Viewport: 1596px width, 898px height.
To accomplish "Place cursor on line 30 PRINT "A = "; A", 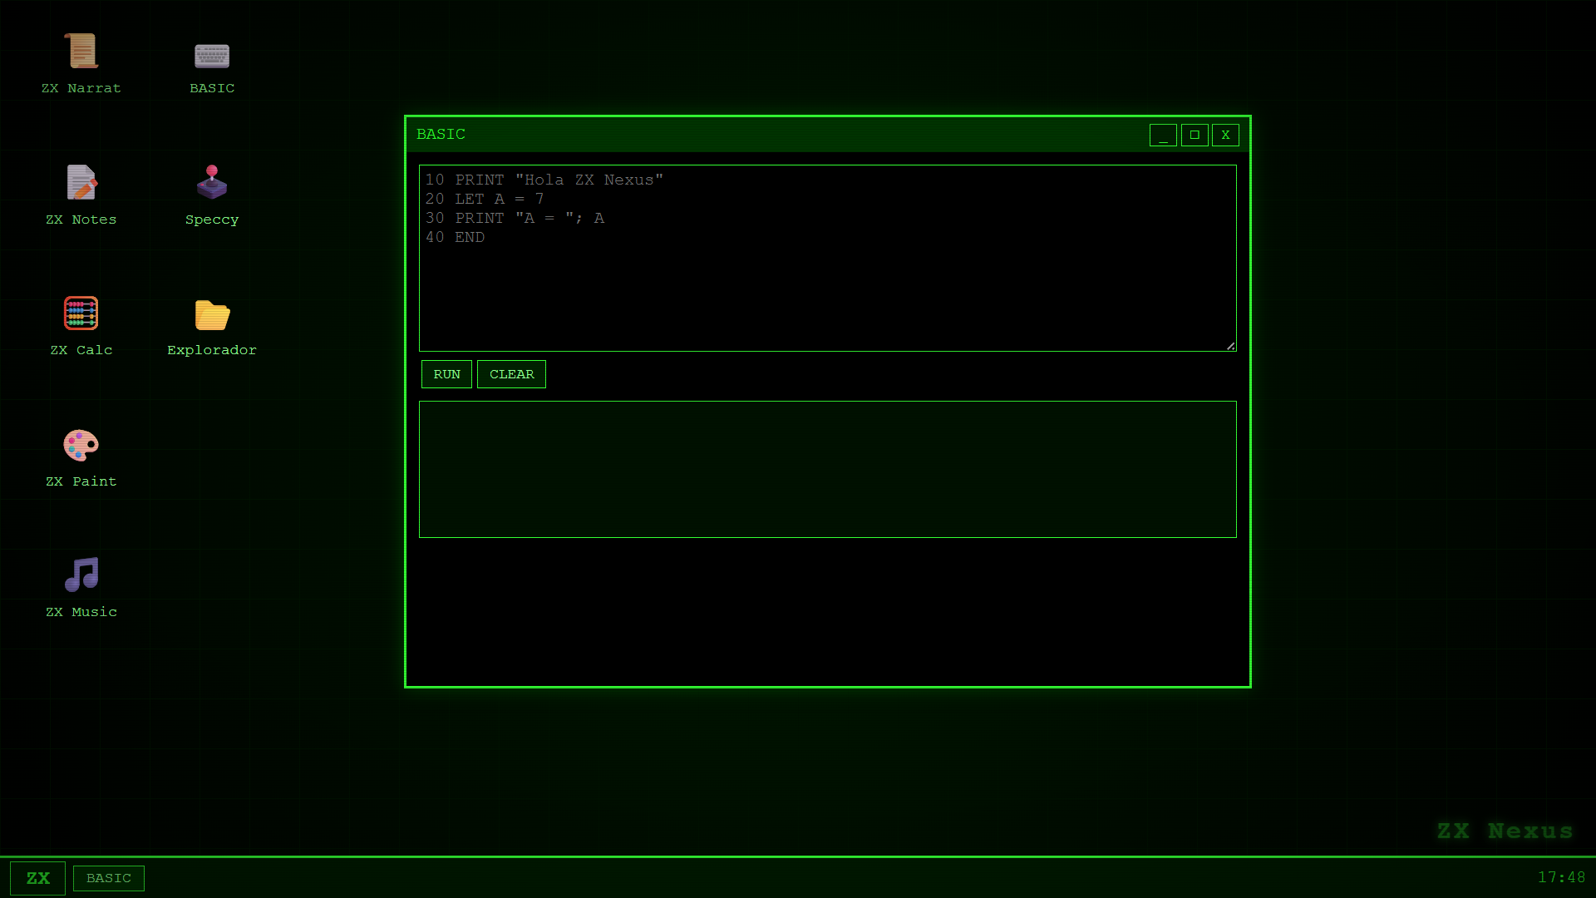I will [x=515, y=218].
